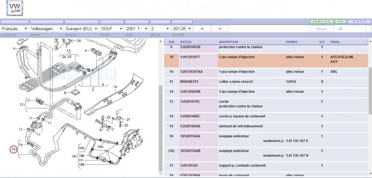Click callout 22 in the diagram
Image resolution: width=372 pixels, height=178 pixels.
[109, 117]
